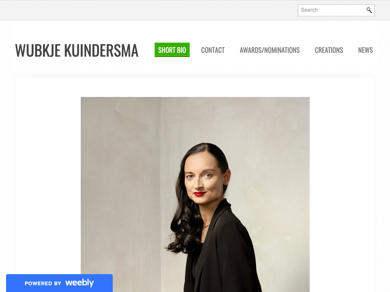The image size is (390, 292).
Task: Submit search using the magnifier button
Action: tap(369, 10)
